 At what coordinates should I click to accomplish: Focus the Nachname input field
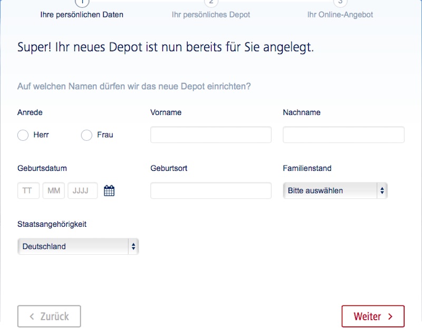click(x=343, y=135)
